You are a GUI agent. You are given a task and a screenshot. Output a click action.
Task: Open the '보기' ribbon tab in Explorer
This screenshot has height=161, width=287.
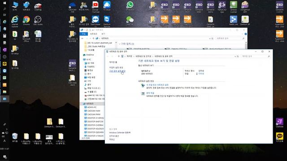pyautogui.click(x=103, y=34)
